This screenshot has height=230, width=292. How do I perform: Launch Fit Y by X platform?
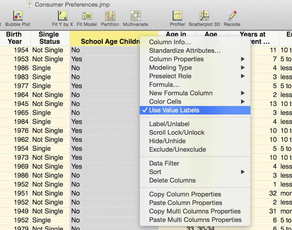pos(62,16)
